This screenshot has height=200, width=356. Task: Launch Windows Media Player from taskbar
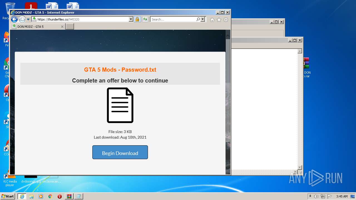tap(41, 196)
